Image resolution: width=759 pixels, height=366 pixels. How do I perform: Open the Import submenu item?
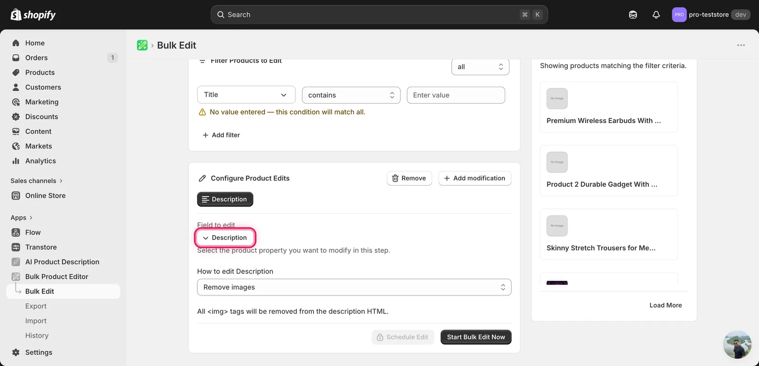click(36, 321)
